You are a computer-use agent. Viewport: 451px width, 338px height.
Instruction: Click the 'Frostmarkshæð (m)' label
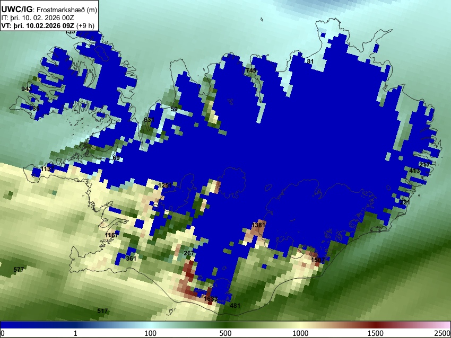(67, 10)
